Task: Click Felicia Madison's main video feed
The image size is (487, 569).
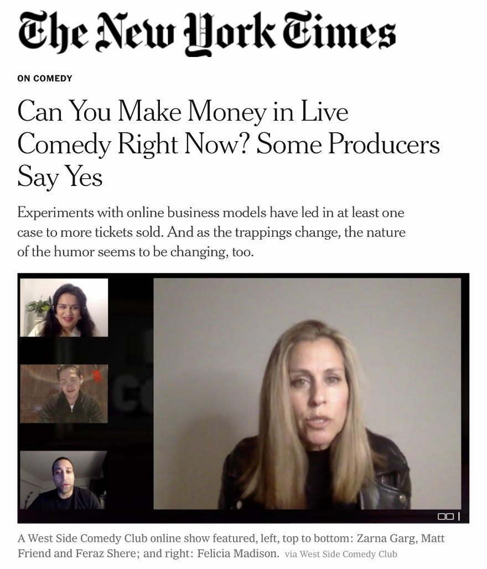Action: (x=307, y=394)
